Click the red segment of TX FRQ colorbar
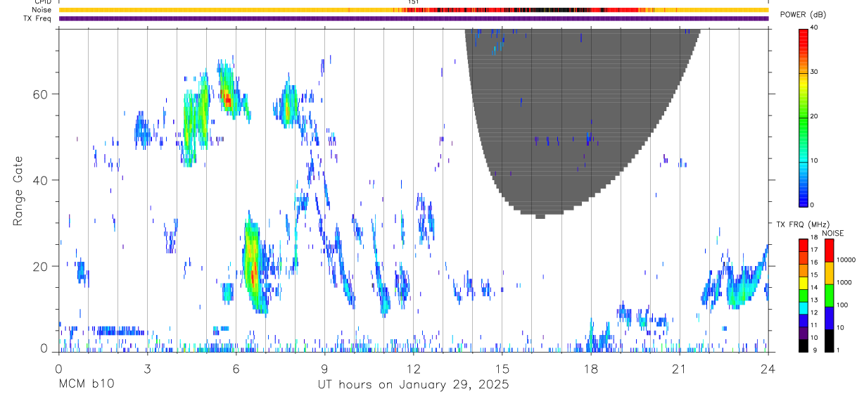The width and height of the screenshot is (864, 399). [x=803, y=246]
